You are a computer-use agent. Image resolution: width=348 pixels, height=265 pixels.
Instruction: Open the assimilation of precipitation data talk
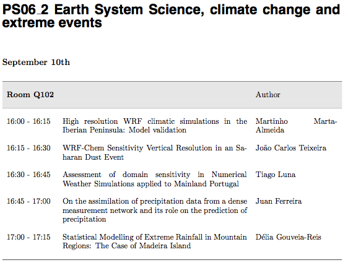(x=155, y=210)
